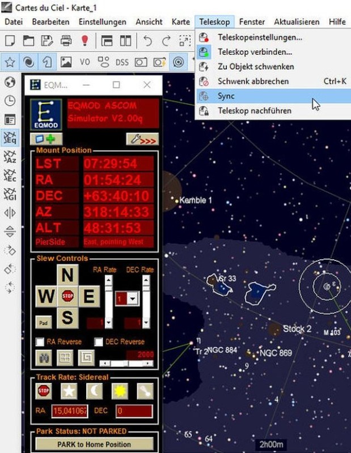Select Sync in Teleskop menu
Viewport: 351px width, 453px height.
coord(273,96)
